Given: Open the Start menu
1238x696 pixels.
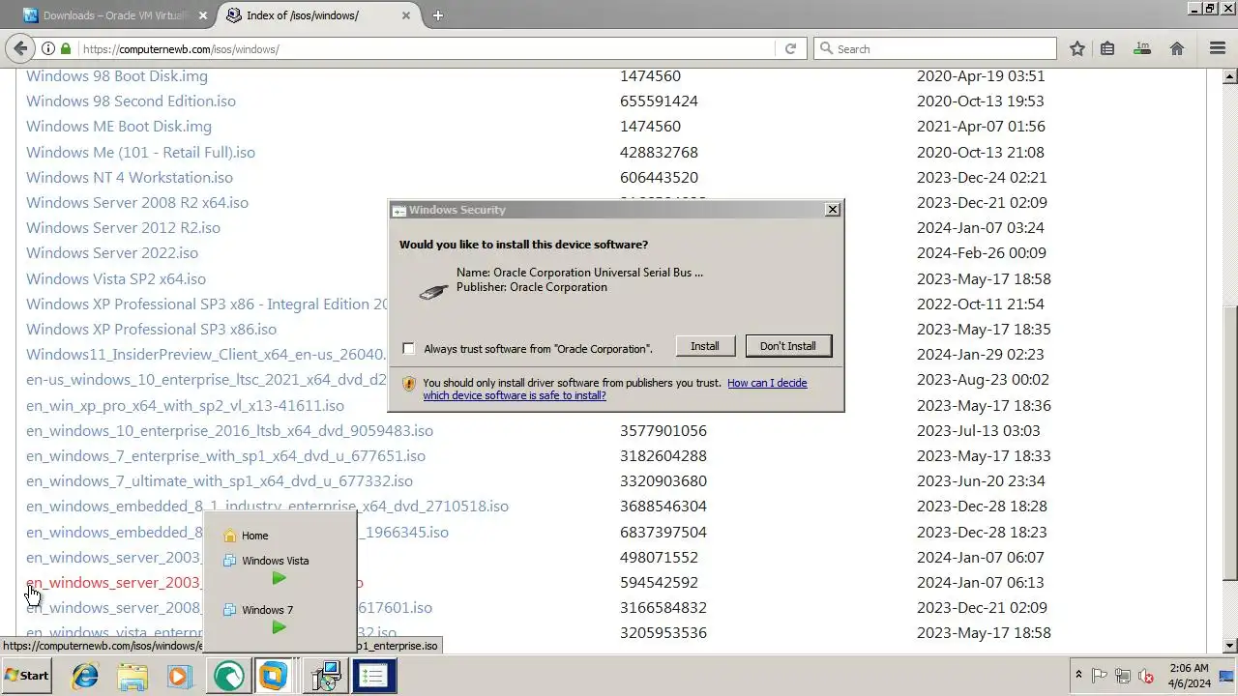Looking at the screenshot, I should coord(27,676).
